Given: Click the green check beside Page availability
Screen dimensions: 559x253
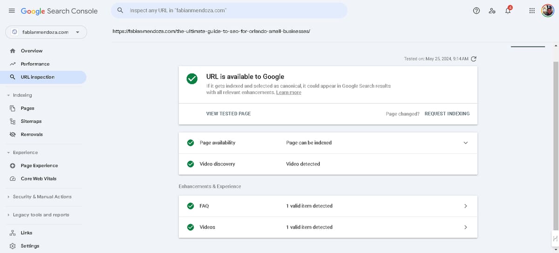Looking at the screenshot, I should [191, 143].
